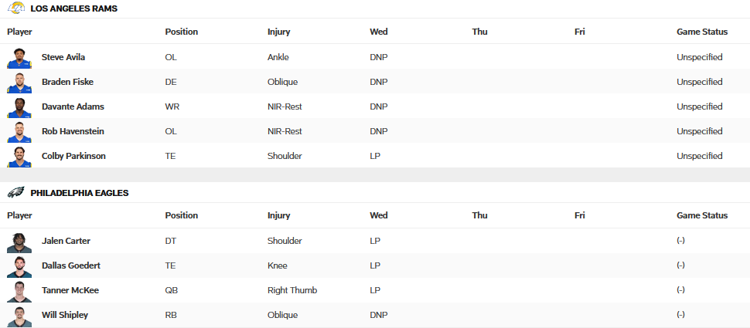This screenshot has height=328, width=750.
Task: Click Tanner McKee's headshot photo
Action: pos(19,291)
